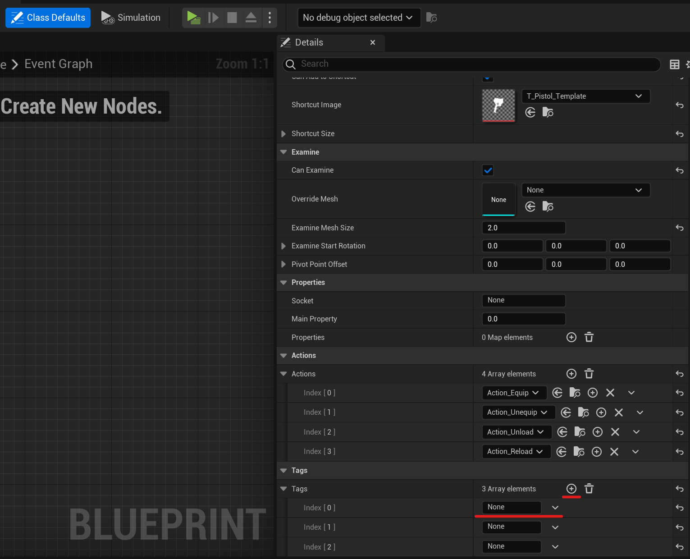
Task: Edit the Main Property value field
Action: [523, 319]
